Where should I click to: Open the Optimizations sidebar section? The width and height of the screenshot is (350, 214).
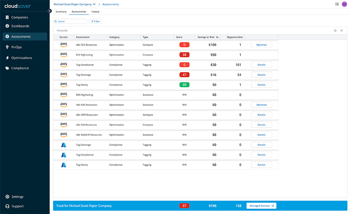coord(21,58)
